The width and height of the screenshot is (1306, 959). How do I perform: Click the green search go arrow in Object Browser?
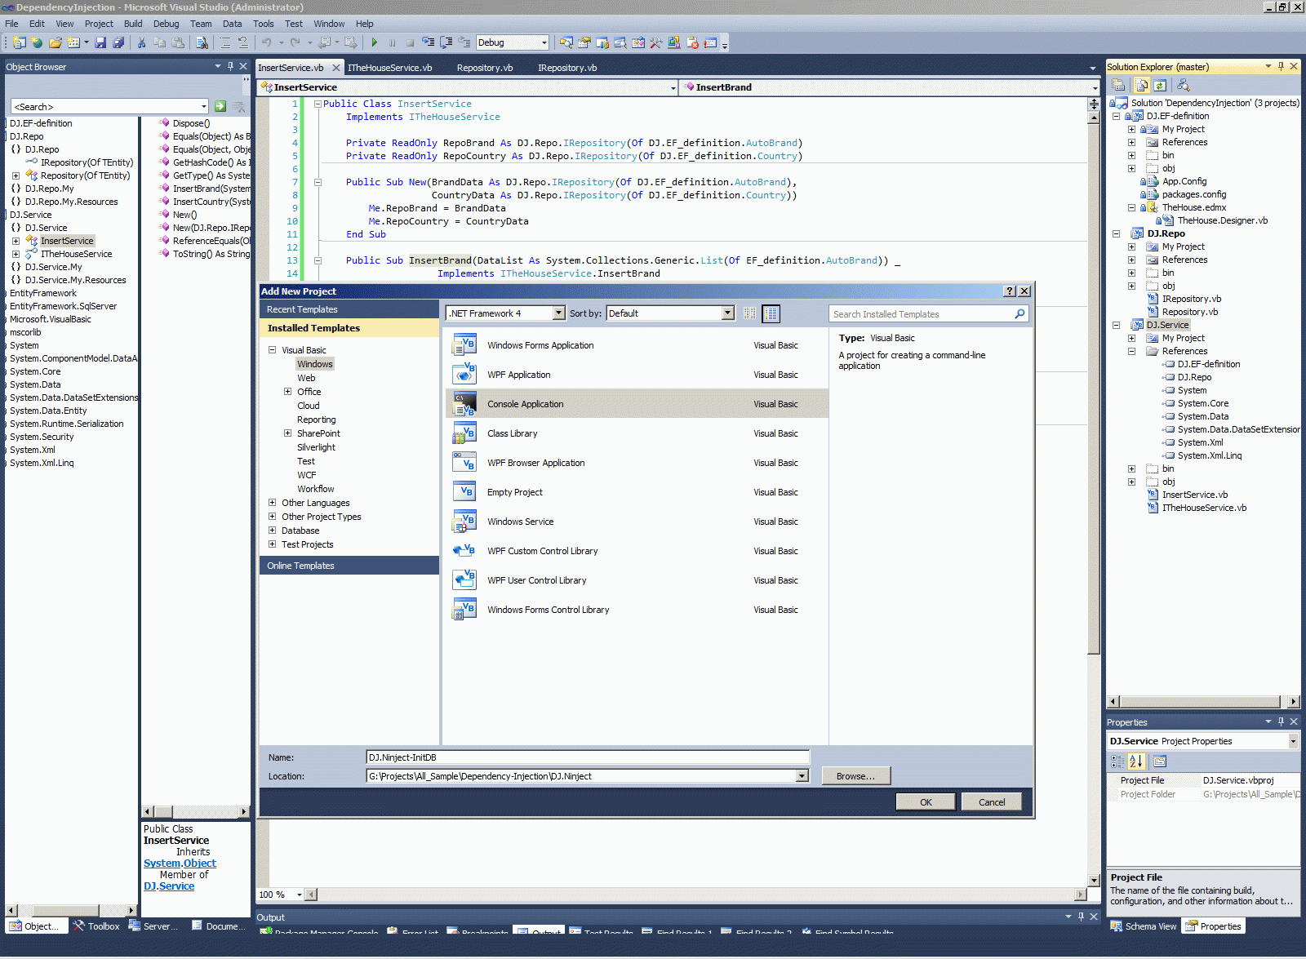click(220, 106)
